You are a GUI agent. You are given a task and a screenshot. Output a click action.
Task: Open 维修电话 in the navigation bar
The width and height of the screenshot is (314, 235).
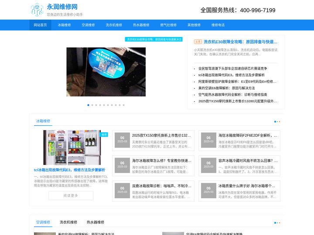[x=218, y=25]
